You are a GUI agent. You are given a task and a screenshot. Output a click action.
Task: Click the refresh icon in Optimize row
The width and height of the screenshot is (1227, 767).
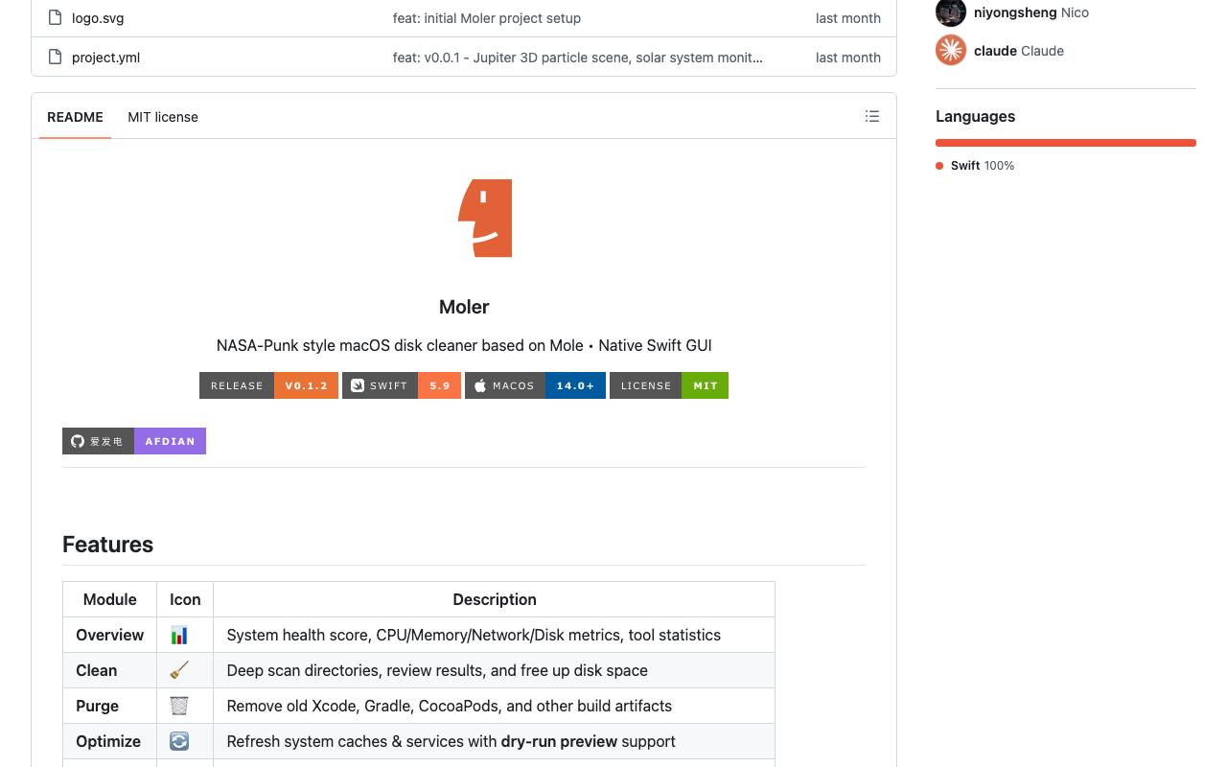[179, 741]
